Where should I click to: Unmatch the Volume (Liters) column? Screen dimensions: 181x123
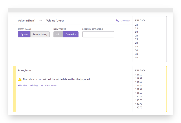123,21
